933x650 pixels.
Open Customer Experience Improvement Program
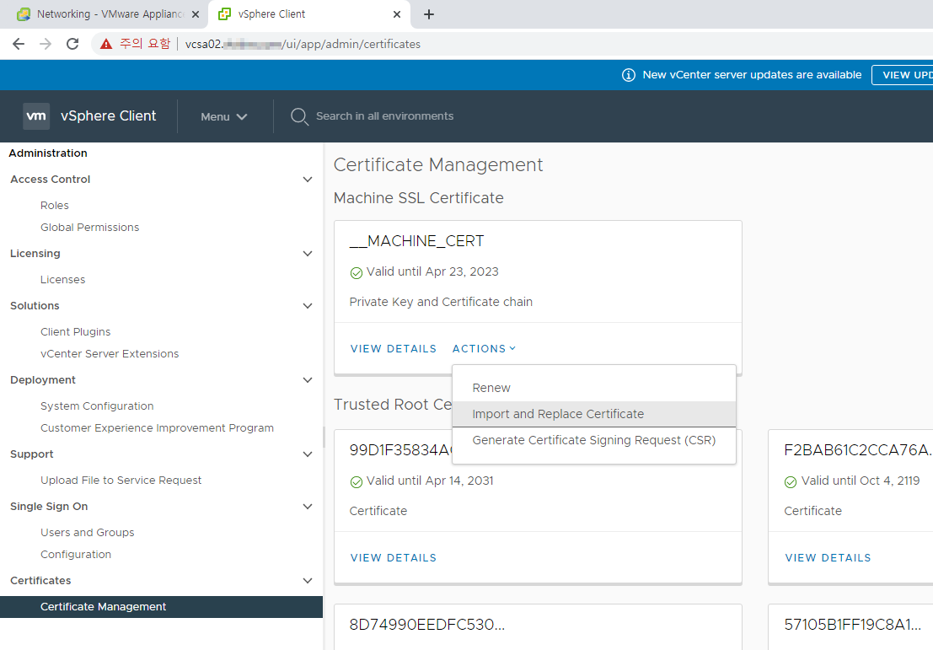click(157, 428)
